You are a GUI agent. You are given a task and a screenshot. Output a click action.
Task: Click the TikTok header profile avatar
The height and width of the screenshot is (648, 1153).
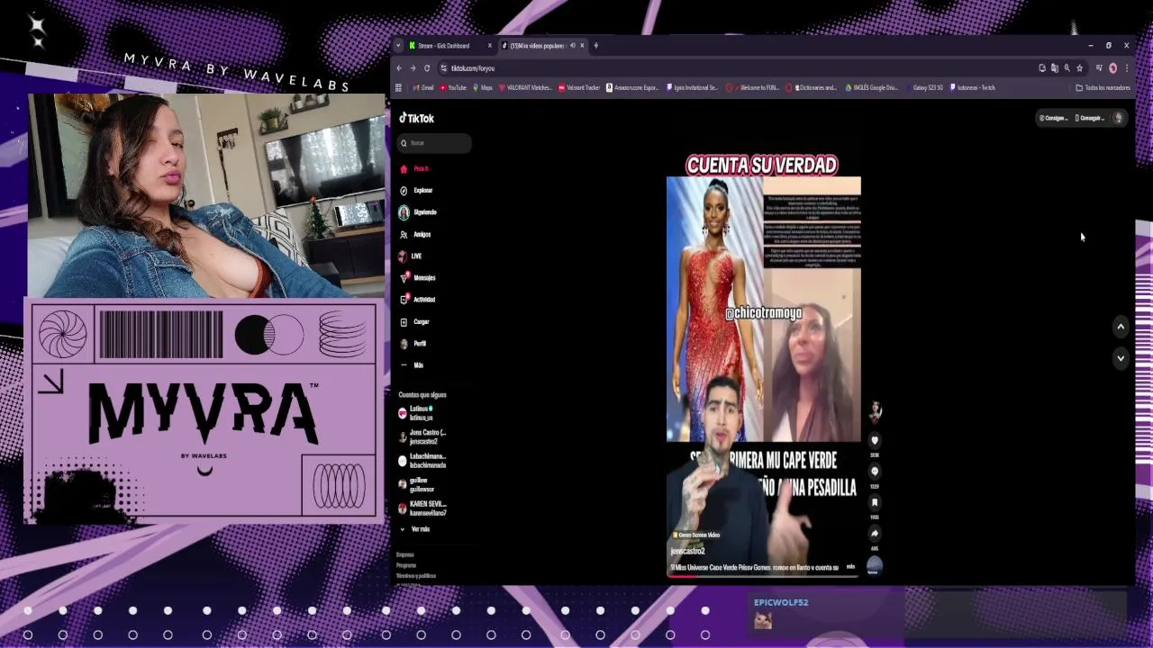pos(1118,118)
